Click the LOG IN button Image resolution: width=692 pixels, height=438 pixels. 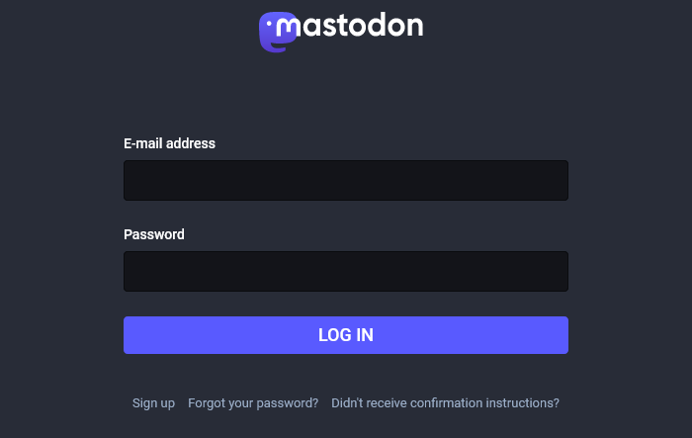click(x=346, y=335)
